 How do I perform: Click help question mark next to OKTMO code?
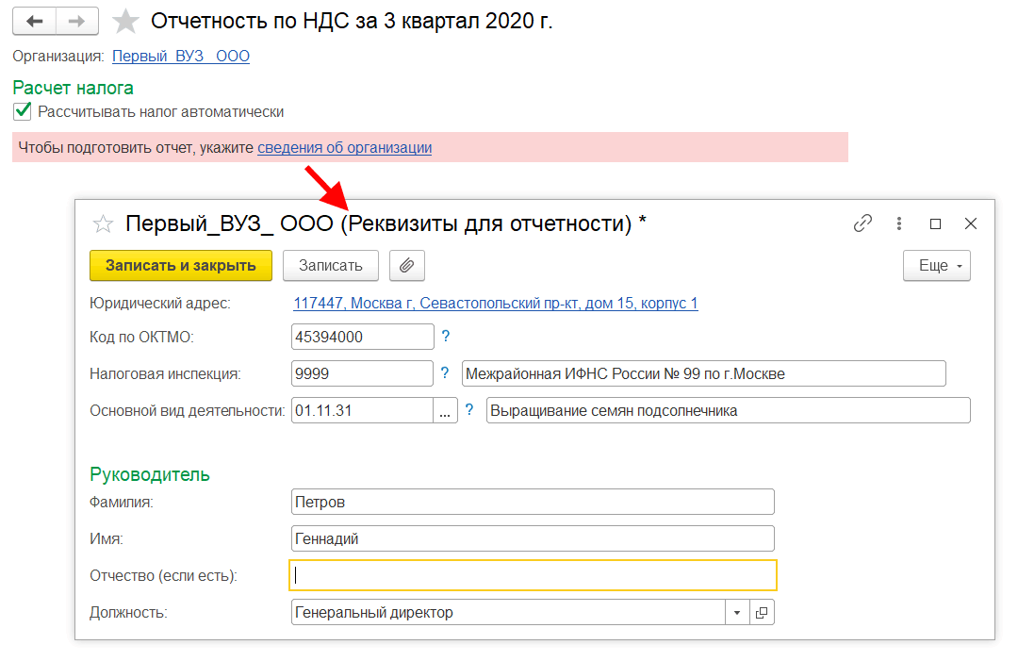(x=446, y=336)
